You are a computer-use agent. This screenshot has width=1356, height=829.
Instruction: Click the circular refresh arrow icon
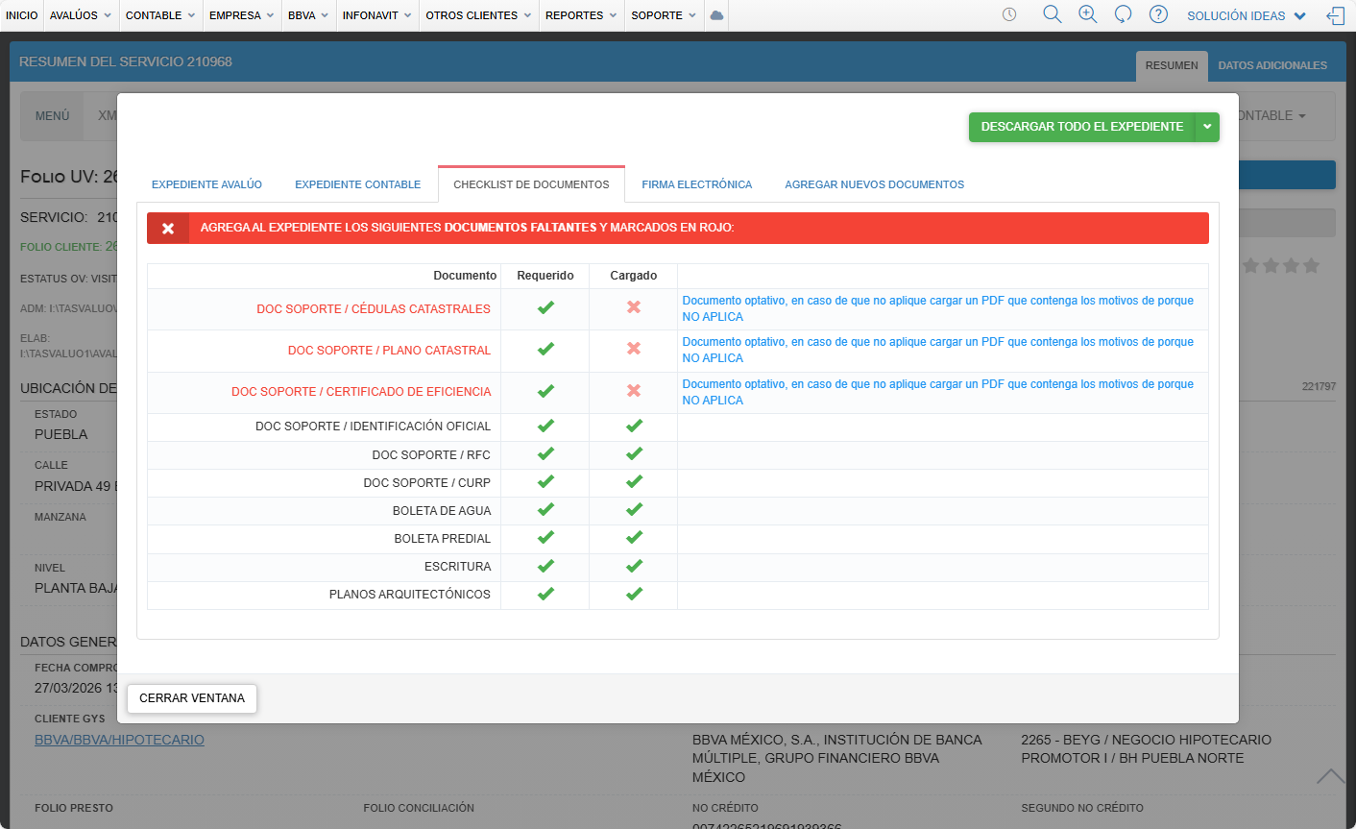[1123, 14]
